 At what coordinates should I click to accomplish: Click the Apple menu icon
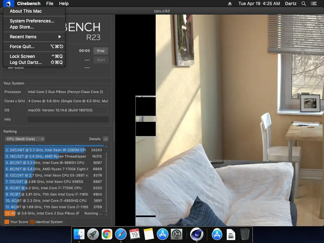click(x=9, y=3)
